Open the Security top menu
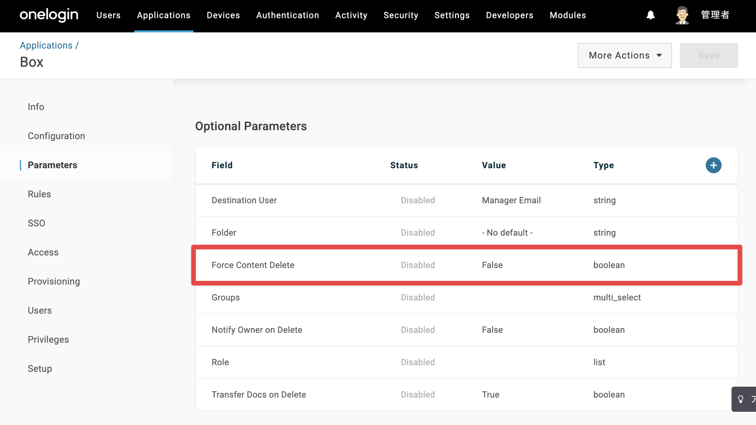 pyautogui.click(x=401, y=15)
